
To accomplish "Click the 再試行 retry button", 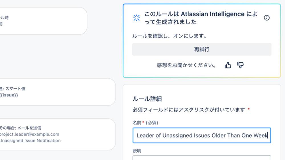I will pos(202,49).
